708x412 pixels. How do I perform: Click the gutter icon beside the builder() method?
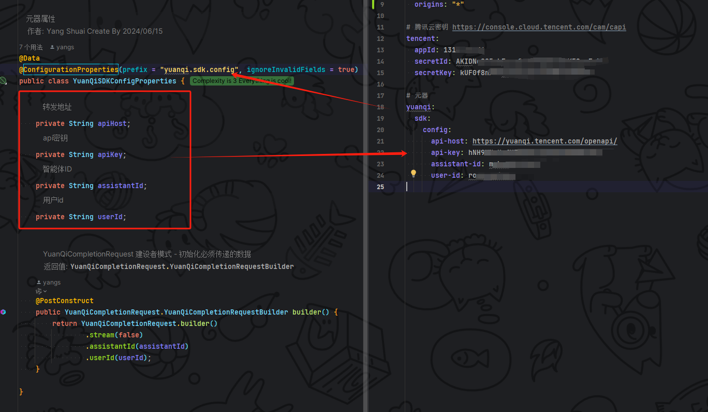click(3, 312)
